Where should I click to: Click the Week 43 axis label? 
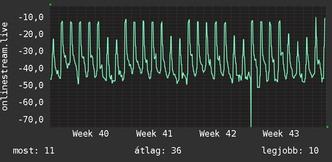pos(281,134)
